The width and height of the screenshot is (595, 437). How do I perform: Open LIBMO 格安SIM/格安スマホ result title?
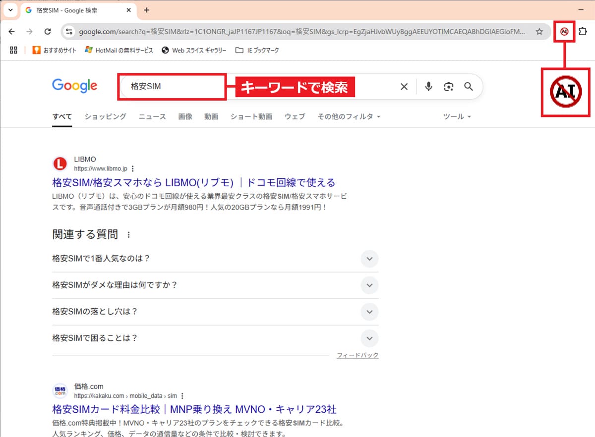click(194, 182)
